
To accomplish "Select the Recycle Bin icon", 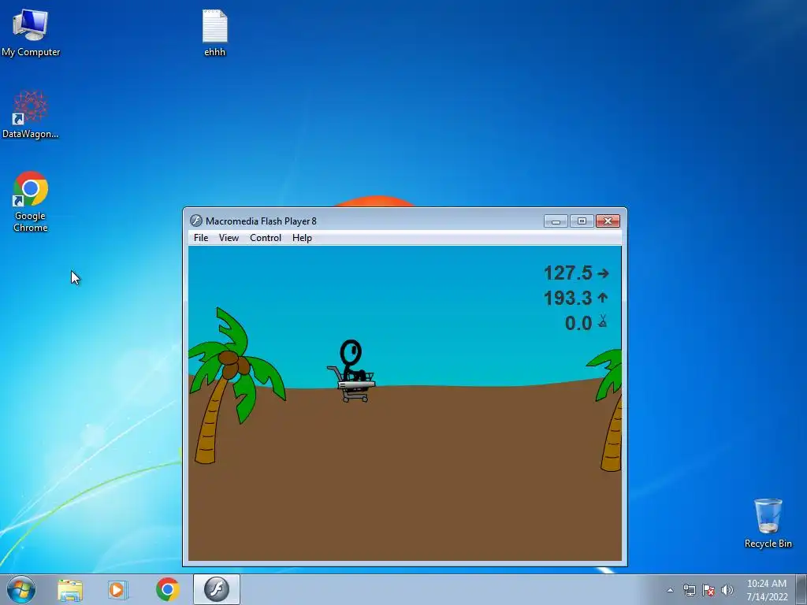I will tap(768, 523).
